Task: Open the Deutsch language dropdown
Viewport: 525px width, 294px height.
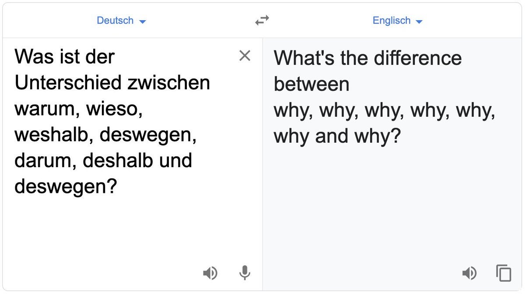Action: [122, 20]
